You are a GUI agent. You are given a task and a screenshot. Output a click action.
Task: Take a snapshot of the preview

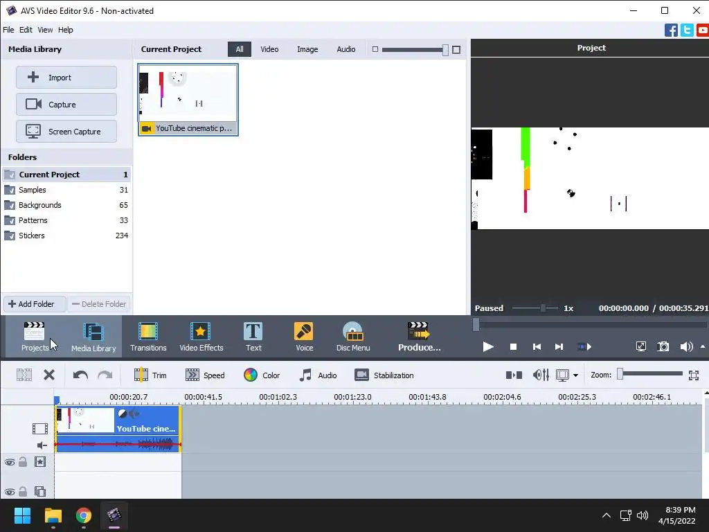663,347
